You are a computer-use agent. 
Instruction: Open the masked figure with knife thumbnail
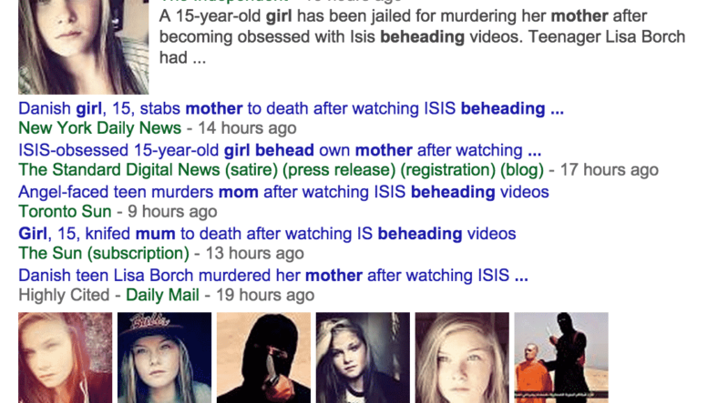[263, 358]
